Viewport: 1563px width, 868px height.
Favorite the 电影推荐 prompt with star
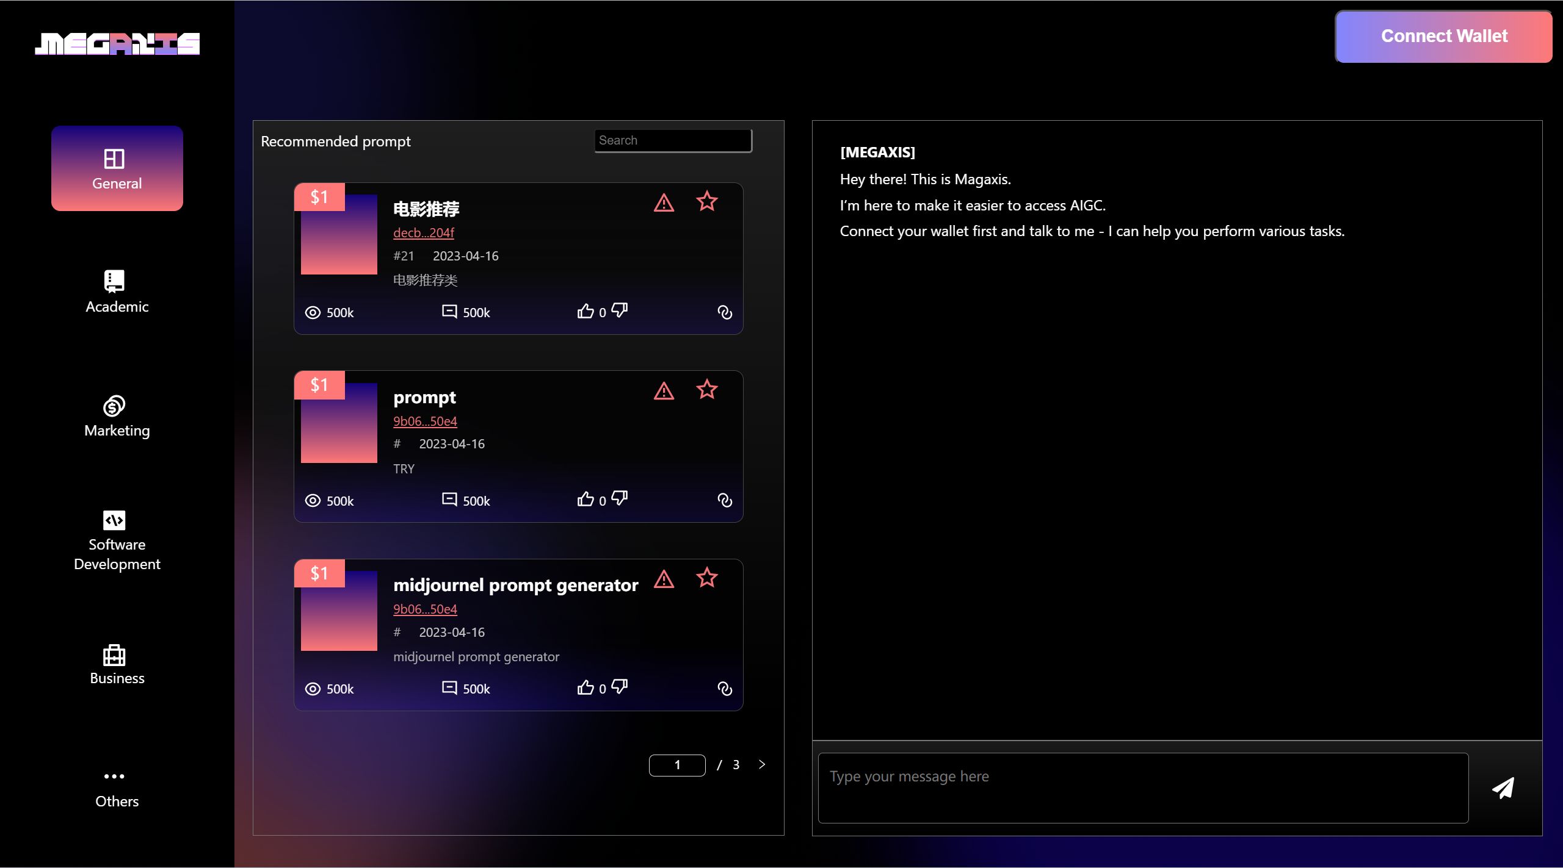click(707, 201)
